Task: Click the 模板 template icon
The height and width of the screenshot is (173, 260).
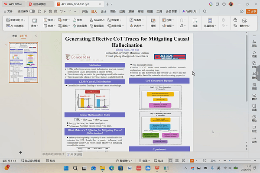Action: [x=153, y=23]
